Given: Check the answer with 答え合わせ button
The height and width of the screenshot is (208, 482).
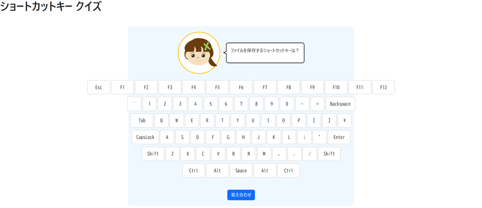Looking at the screenshot, I should point(241,195).
